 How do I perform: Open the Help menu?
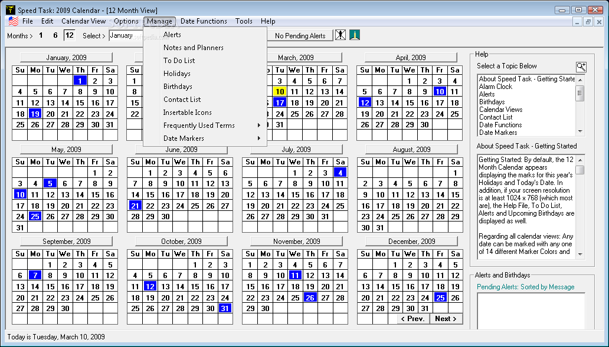tap(268, 21)
